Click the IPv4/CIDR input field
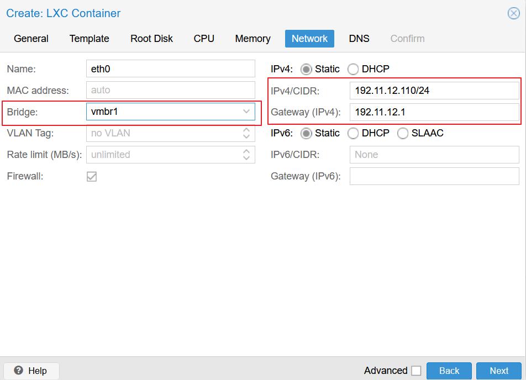 (434, 91)
